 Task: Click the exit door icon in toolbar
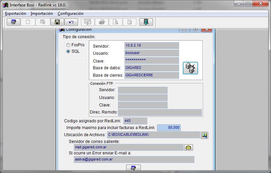click(x=146, y=22)
